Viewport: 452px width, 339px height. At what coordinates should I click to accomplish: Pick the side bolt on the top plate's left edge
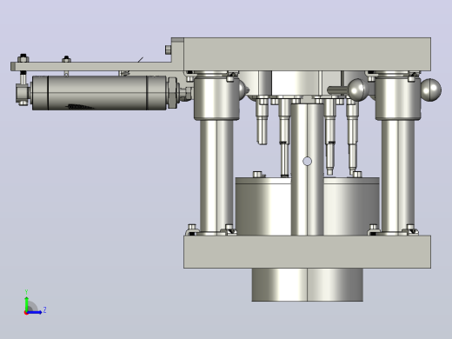tap(168, 50)
